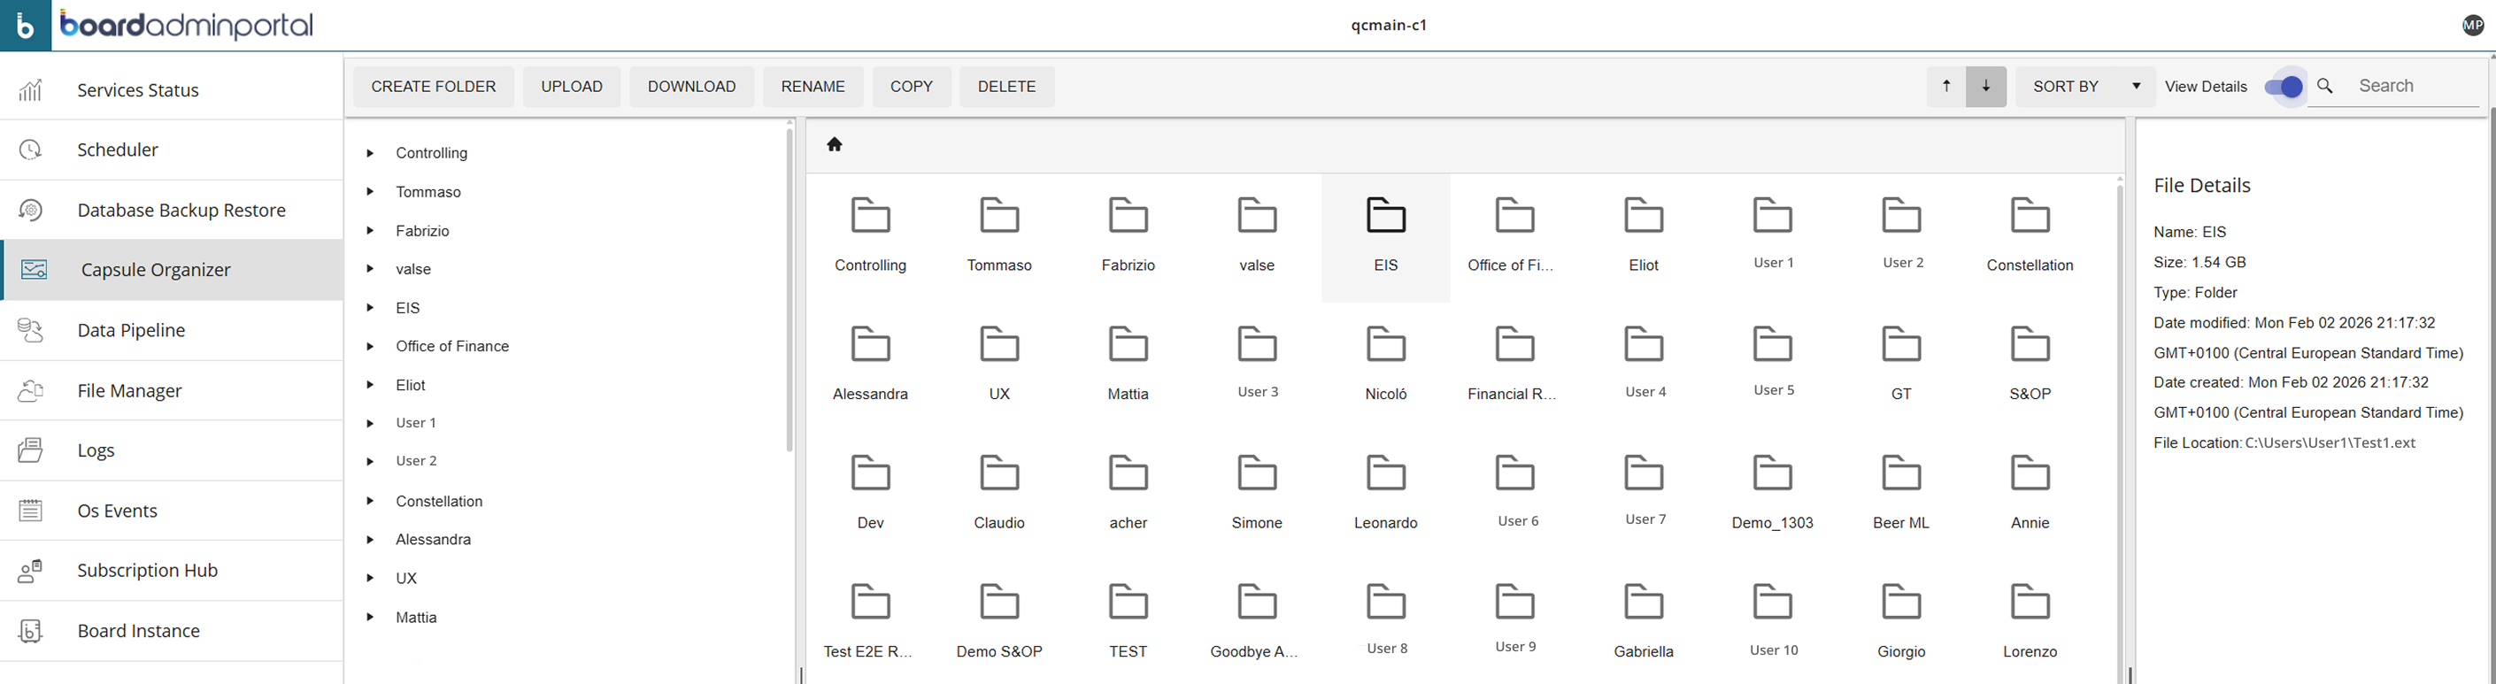This screenshot has width=2496, height=684.
Task: Click the CREATE FOLDER button
Action: pyautogui.click(x=433, y=86)
